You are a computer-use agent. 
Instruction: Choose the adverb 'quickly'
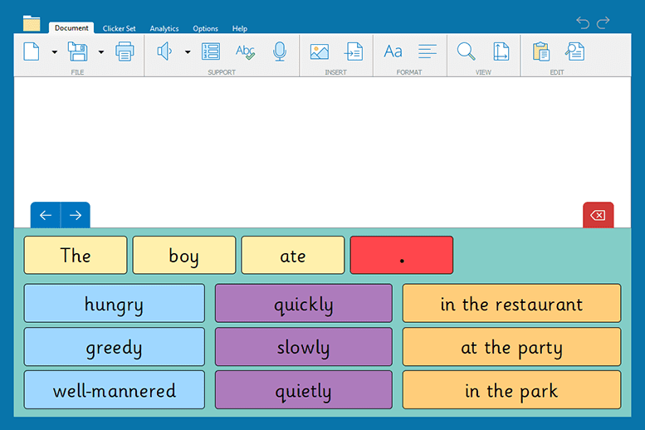click(304, 303)
